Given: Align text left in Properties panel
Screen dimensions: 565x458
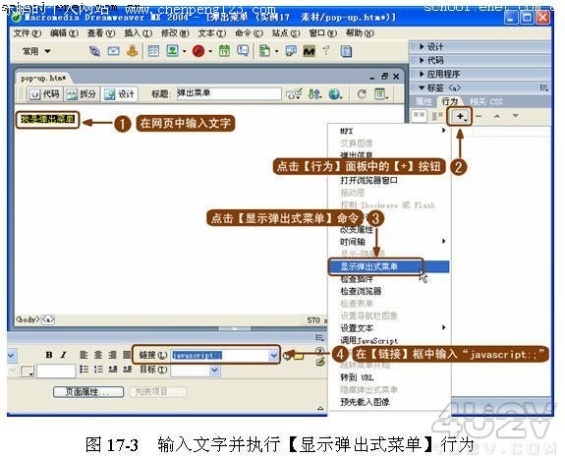Looking at the screenshot, I should tap(84, 355).
